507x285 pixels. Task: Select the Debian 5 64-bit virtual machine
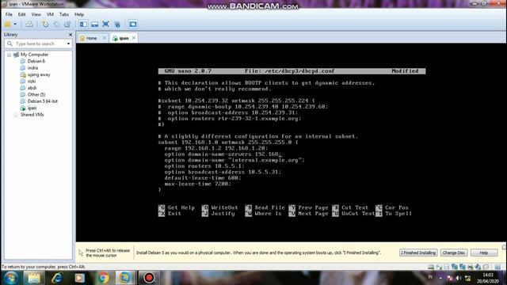42,101
